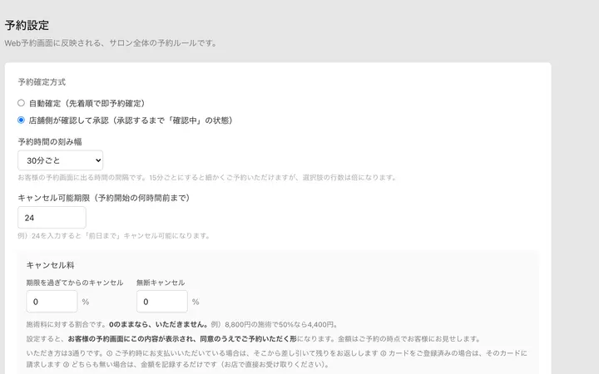
Task: Click the hint text 例）24を入力すると
Action: coord(114,235)
